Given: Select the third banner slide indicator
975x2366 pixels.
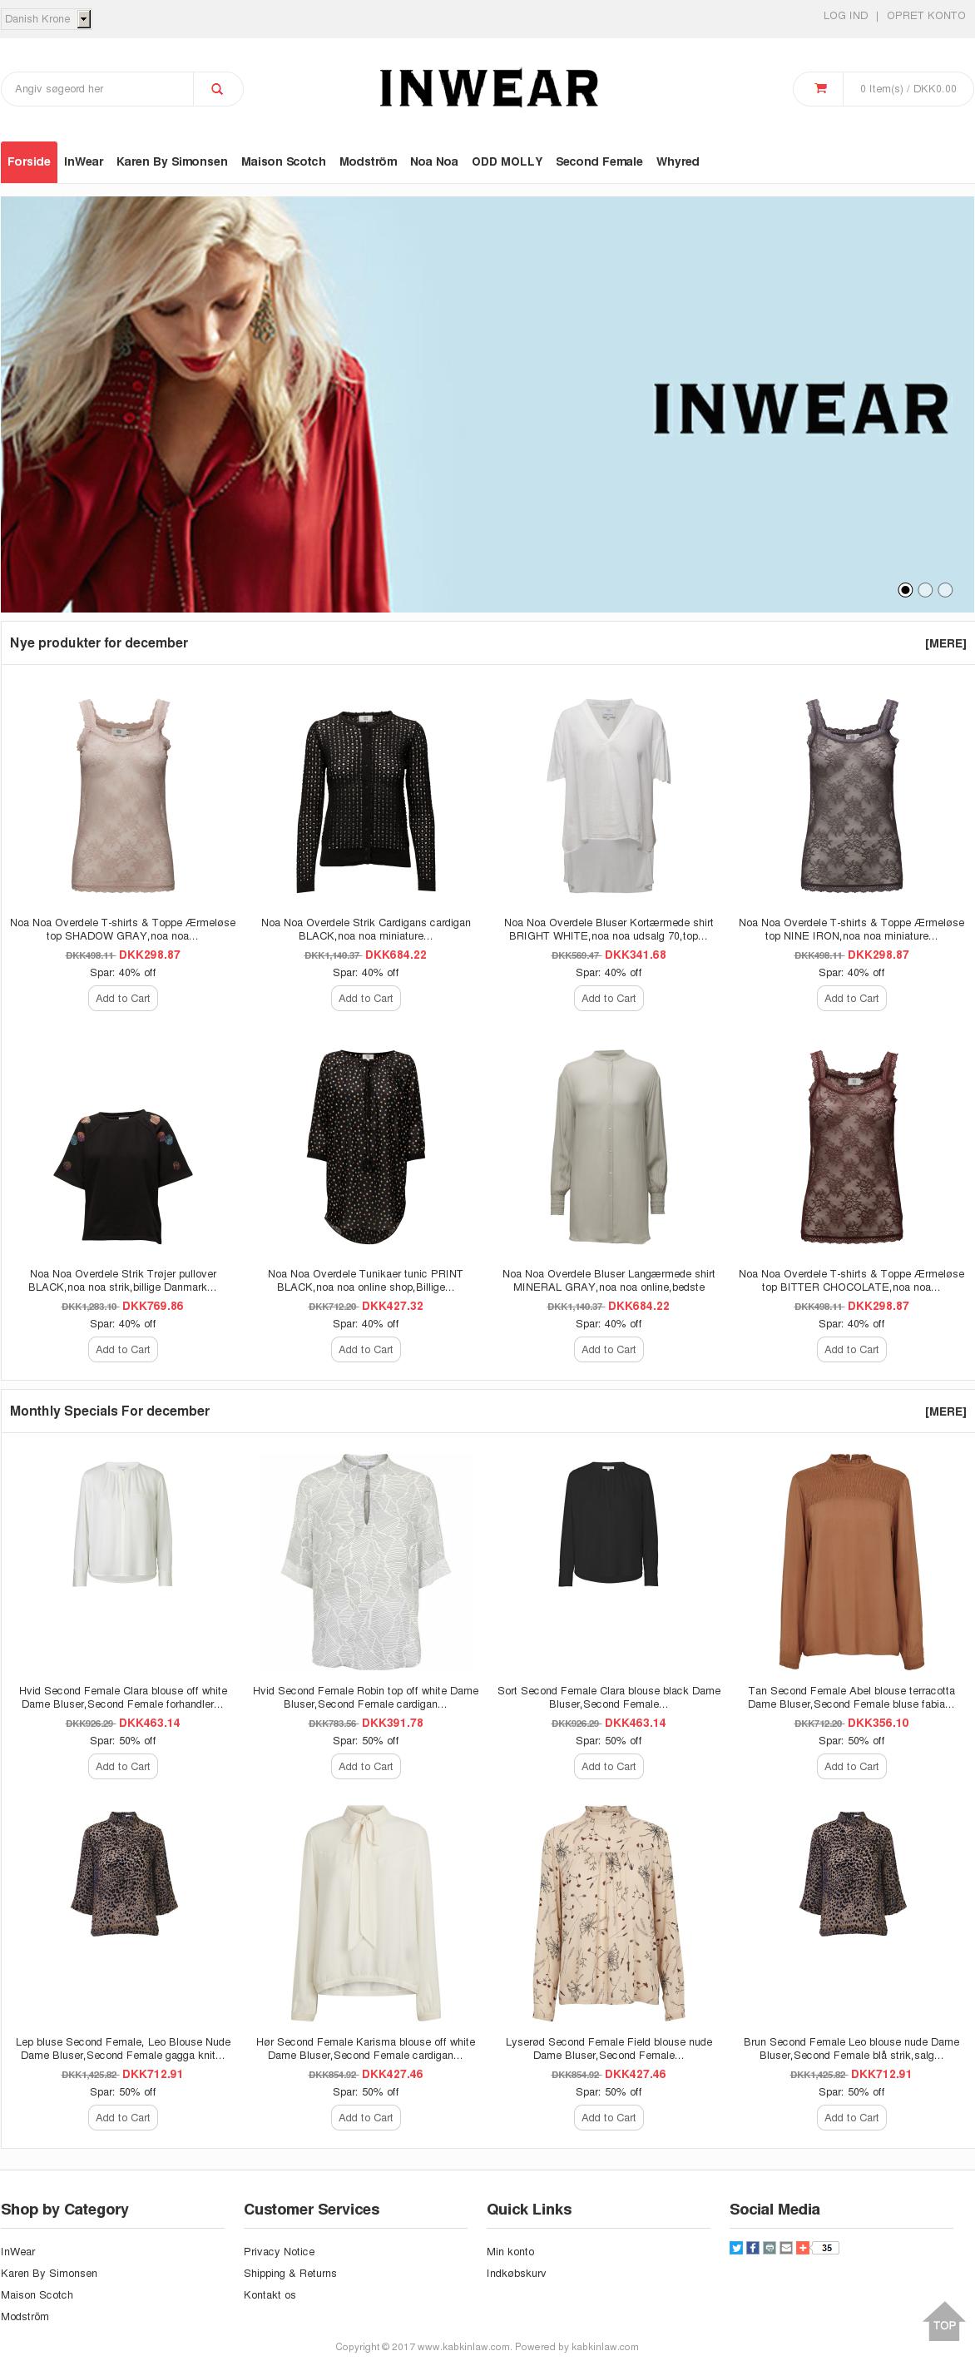Looking at the screenshot, I should click(946, 590).
